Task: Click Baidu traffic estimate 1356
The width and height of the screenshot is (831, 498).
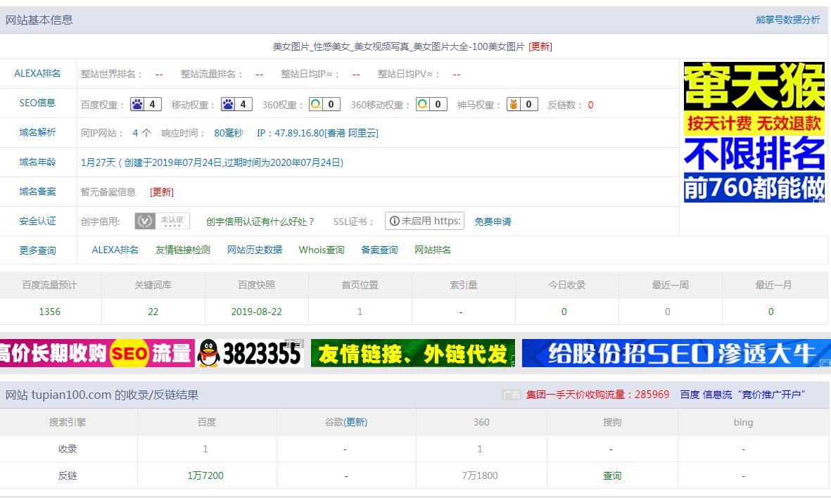Action: (x=49, y=312)
